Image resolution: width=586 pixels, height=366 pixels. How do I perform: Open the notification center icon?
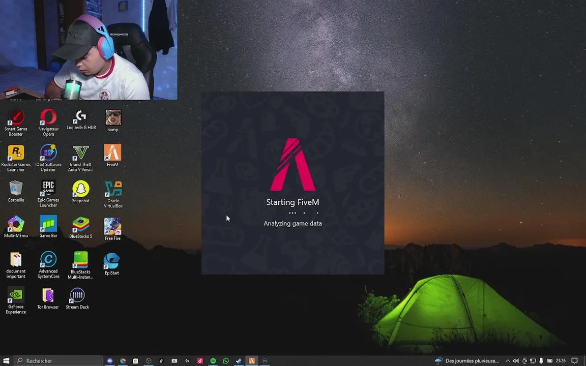point(575,361)
